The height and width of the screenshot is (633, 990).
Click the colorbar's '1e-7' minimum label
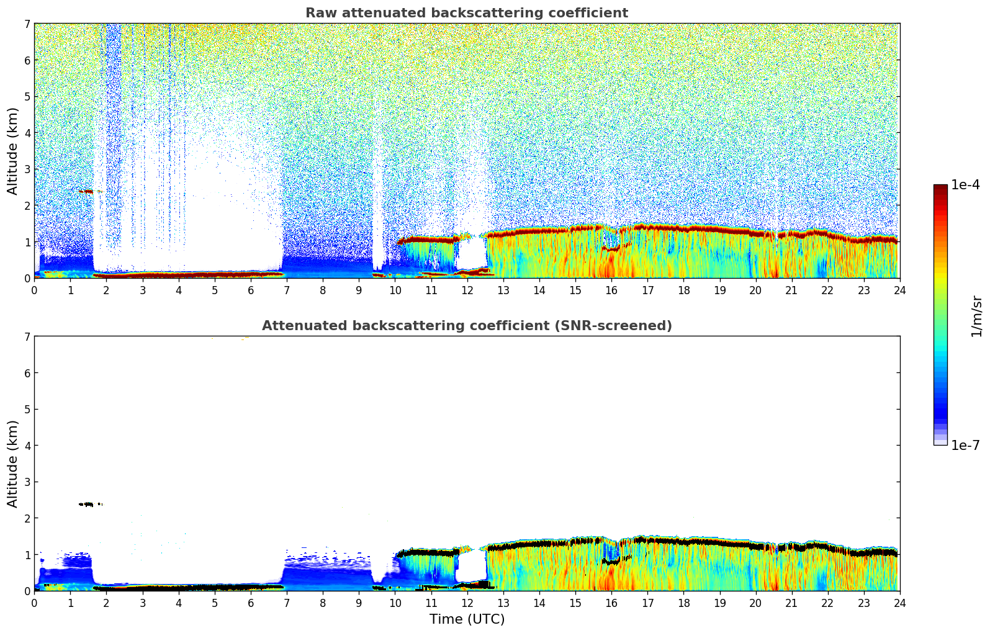tap(965, 445)
